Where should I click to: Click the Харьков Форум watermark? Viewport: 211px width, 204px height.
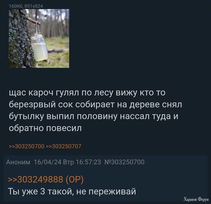[x=196, y=199]
